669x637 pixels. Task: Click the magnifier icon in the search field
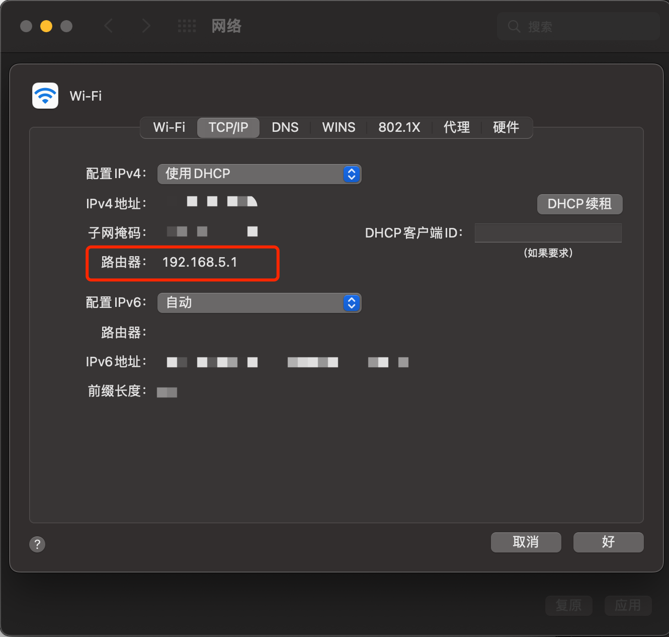(514, 26)
